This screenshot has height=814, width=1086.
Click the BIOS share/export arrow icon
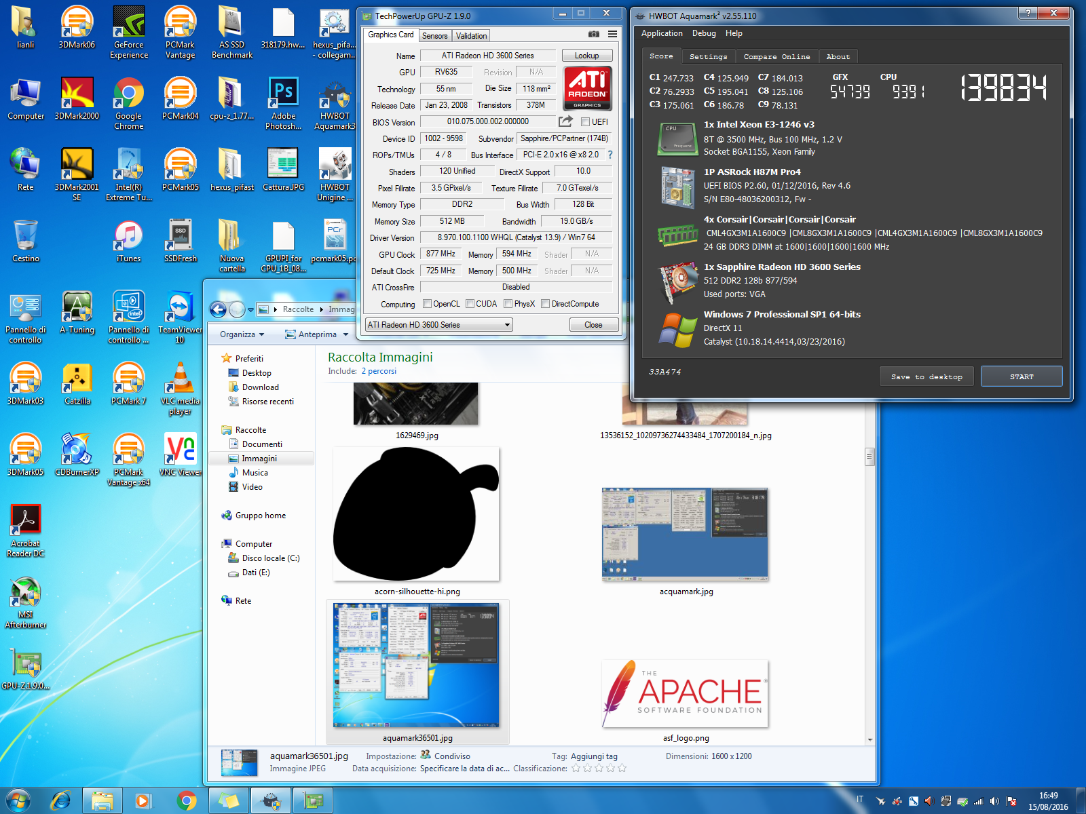tap(565, 121)
